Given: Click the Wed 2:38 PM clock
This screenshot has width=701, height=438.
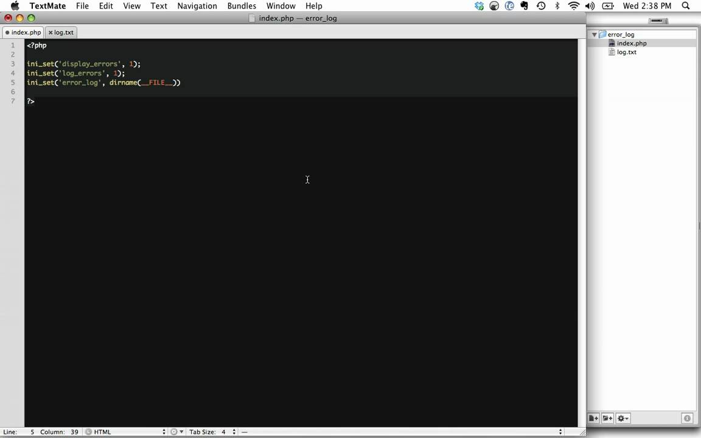Looking at the screenshot, I should 647,6.
